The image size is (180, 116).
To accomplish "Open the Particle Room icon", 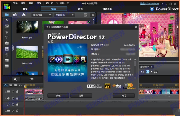I will [7, 32].
